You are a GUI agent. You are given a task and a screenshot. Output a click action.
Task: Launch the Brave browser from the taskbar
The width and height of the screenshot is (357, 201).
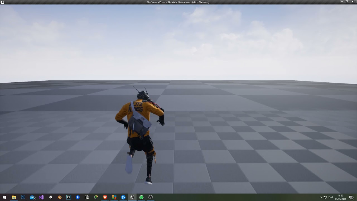point(105,197)
